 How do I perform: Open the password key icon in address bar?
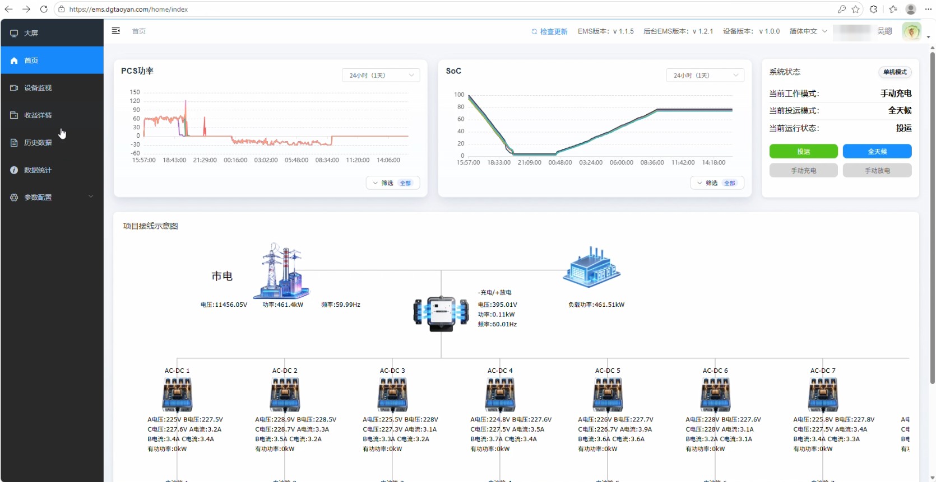(841, 9)
